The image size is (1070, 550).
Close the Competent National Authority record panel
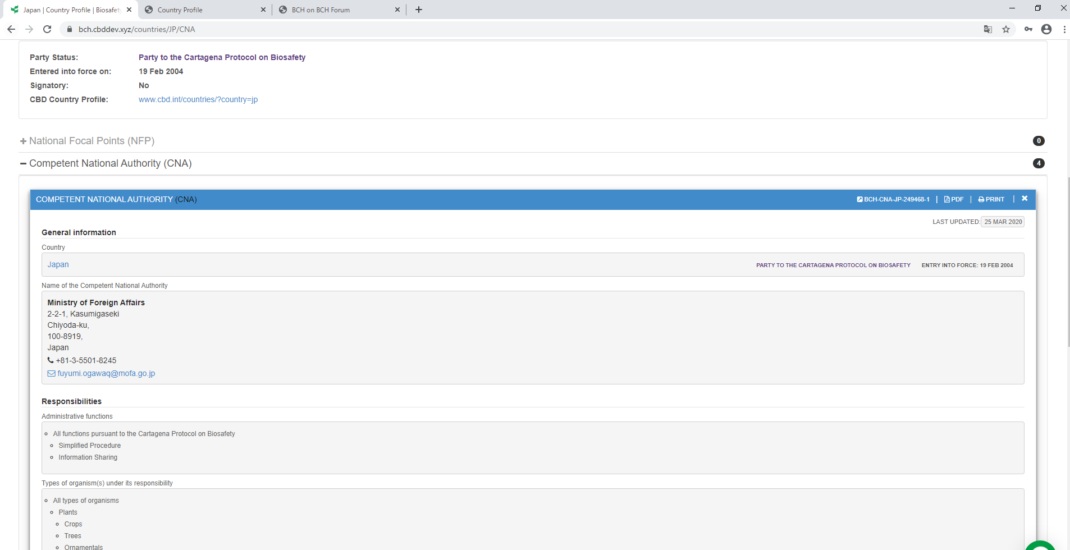1025,199
